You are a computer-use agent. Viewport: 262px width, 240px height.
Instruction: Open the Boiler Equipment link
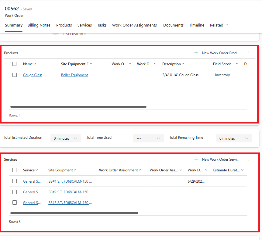[74, 75]
